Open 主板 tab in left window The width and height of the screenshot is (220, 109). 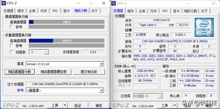[x=32, y=11]
